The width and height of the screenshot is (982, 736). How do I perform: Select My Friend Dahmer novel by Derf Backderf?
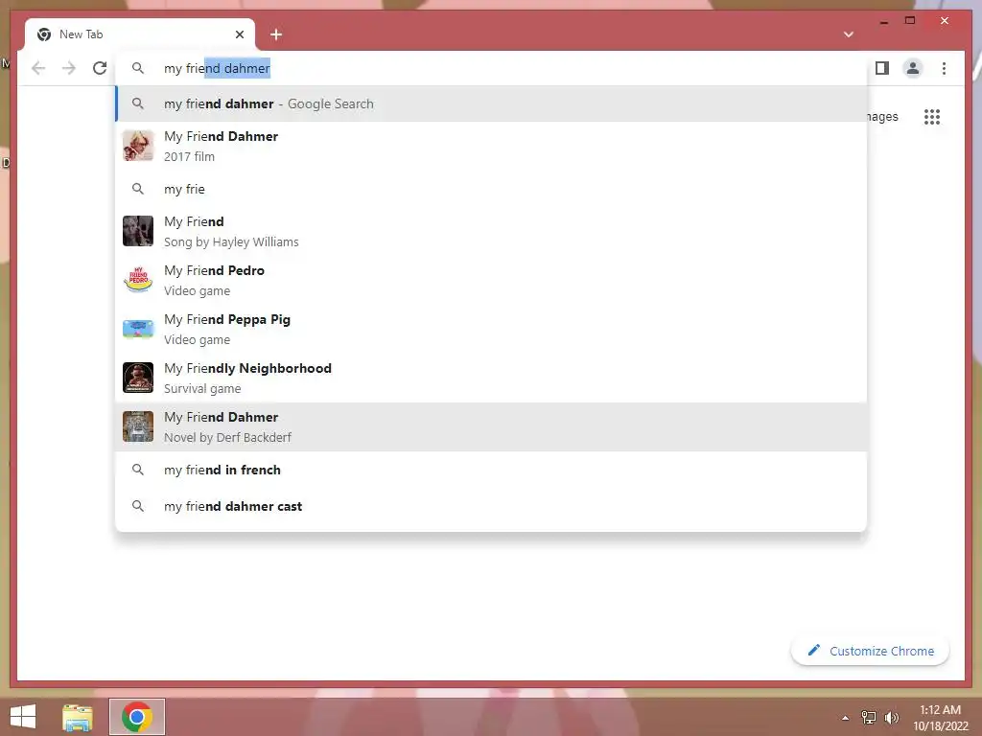coord(492,426)
